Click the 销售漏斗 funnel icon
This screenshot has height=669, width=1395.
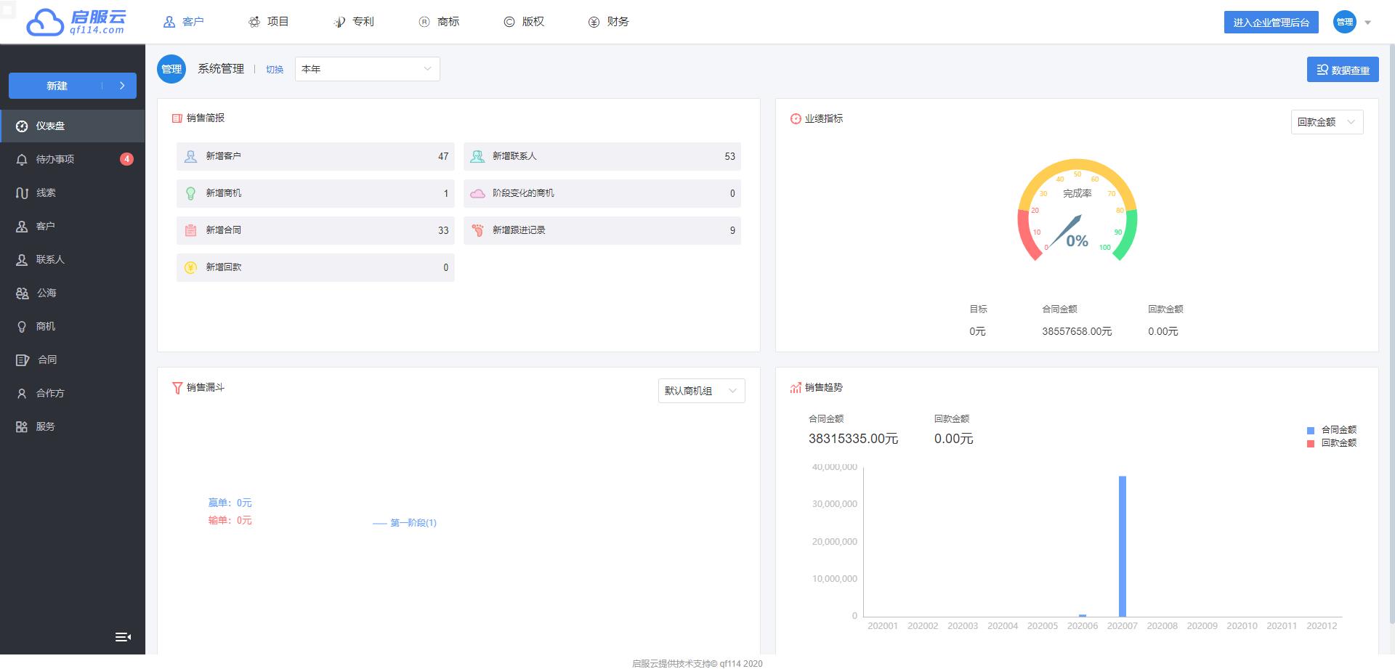177,388
